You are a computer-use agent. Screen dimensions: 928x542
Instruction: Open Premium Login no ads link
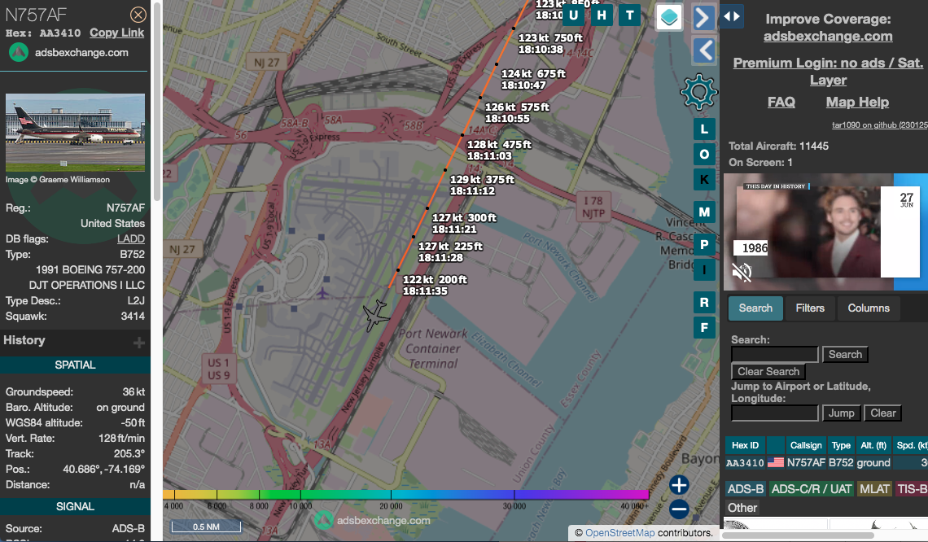click(x=827, y=71)
